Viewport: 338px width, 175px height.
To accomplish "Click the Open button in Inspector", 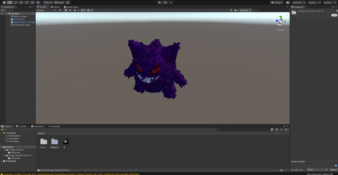I will pos(334,15).
